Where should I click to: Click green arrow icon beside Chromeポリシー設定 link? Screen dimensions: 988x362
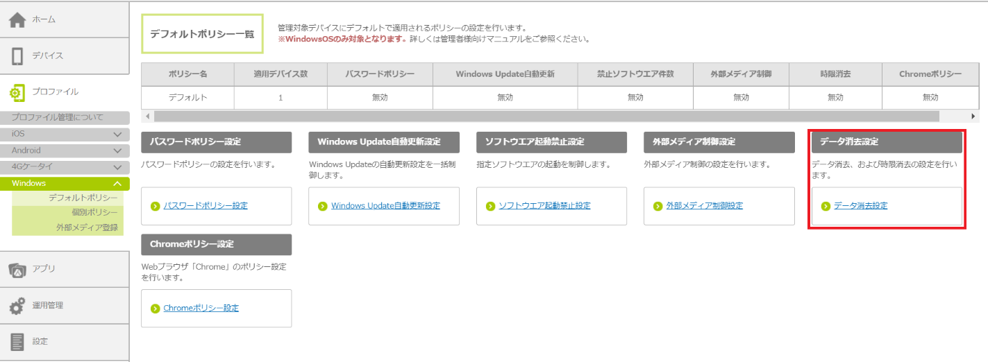click(156, 309)
